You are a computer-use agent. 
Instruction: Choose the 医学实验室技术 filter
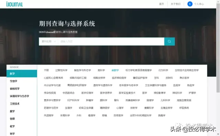[127, 93]
